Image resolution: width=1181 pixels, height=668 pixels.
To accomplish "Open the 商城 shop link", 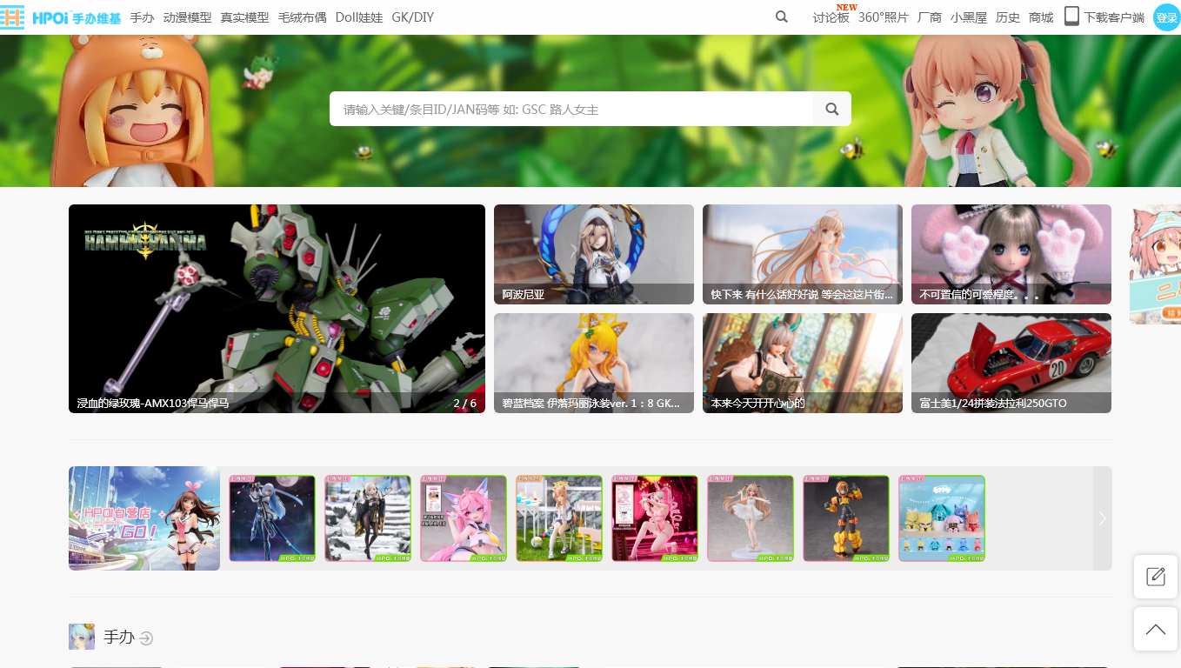I will (1041, 17).
